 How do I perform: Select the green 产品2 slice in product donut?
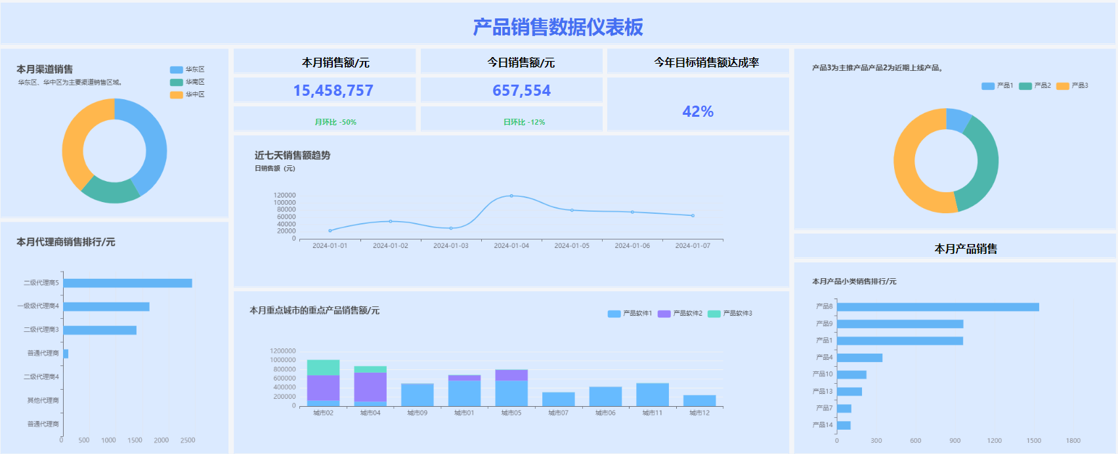pyautogui.click(x=983, y=164)
